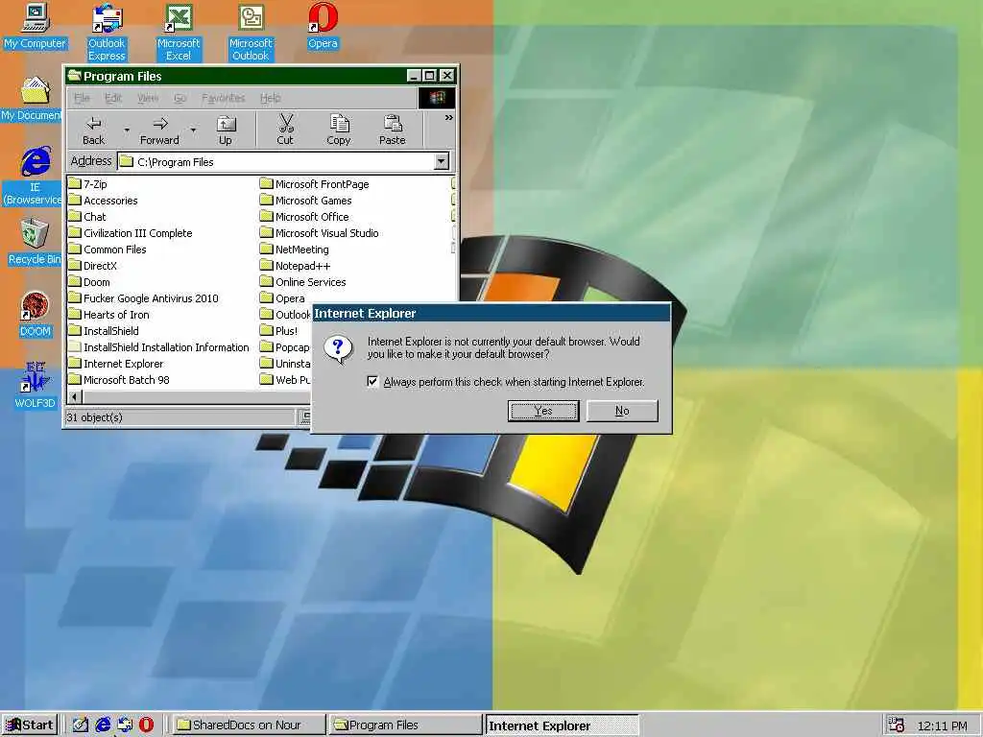Select the Microsoft Outlook desktop shortcut
This screenshot has height=737, width=983.
pyautogui.click(x=251, y=33)
